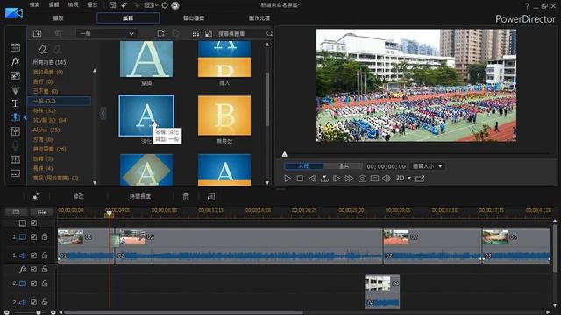Switch to the 製作光碟 tab
This screenshot has height=315, width=561.
click(x=259, y=17)
